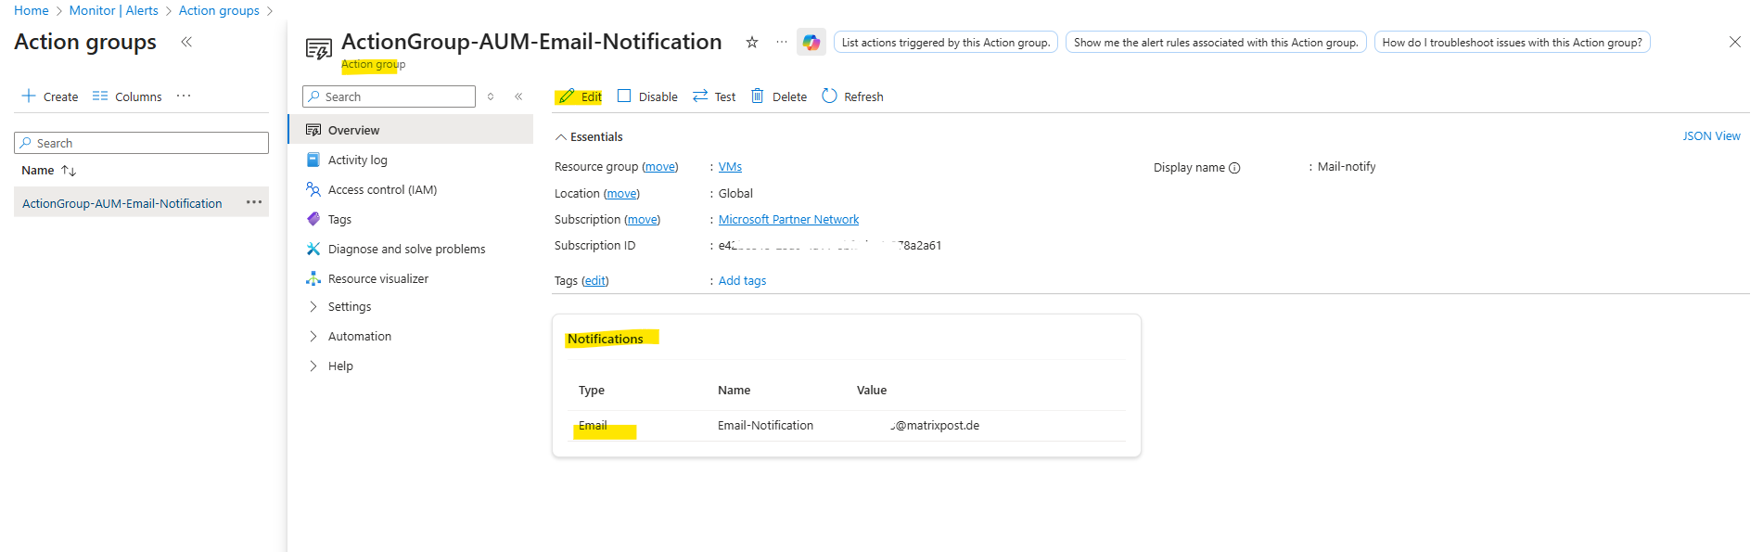Viewport: 1763px width, 552px height.
Task: Click Add tags link
Action: coord(742,281)
